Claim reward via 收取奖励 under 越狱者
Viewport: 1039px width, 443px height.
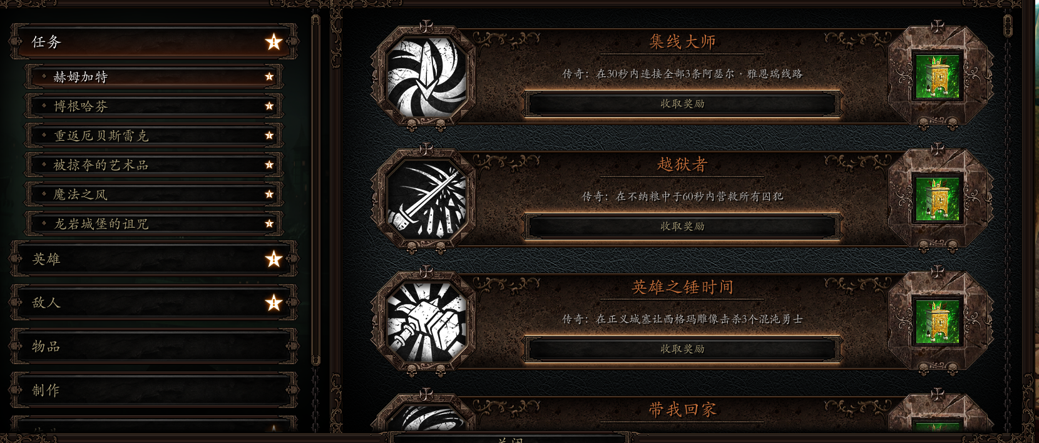pyautogui.click(x=682, y=227)
